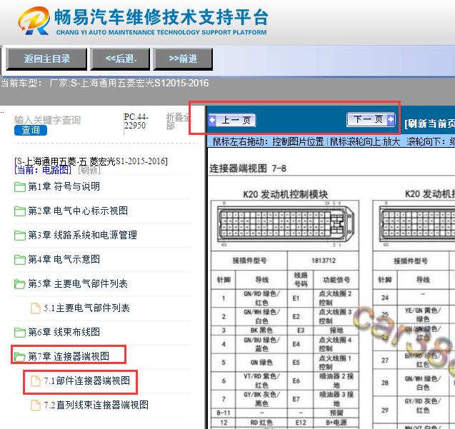Click the B+电源 function cell
The image size is (455, 429).
(x=336, y=423)
